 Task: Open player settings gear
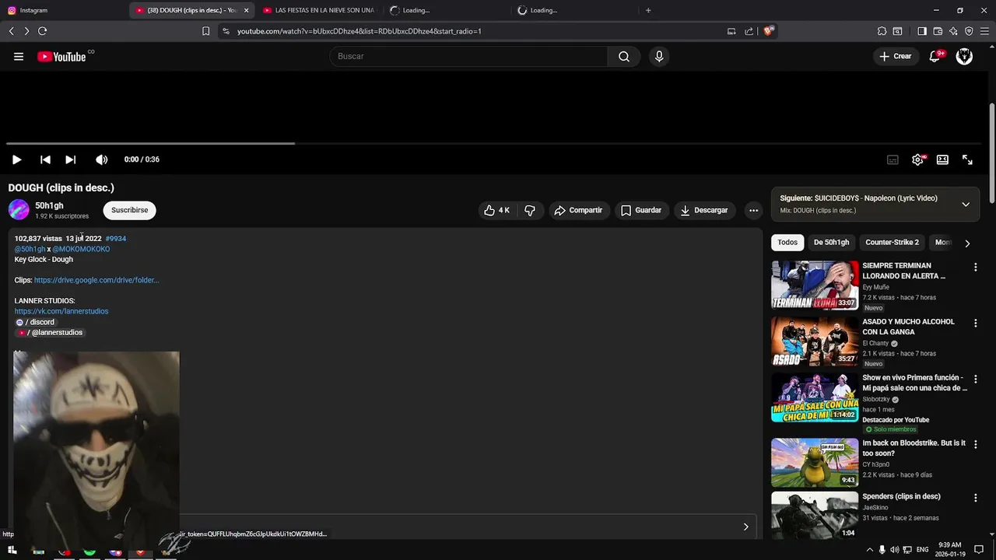(917, 159)
